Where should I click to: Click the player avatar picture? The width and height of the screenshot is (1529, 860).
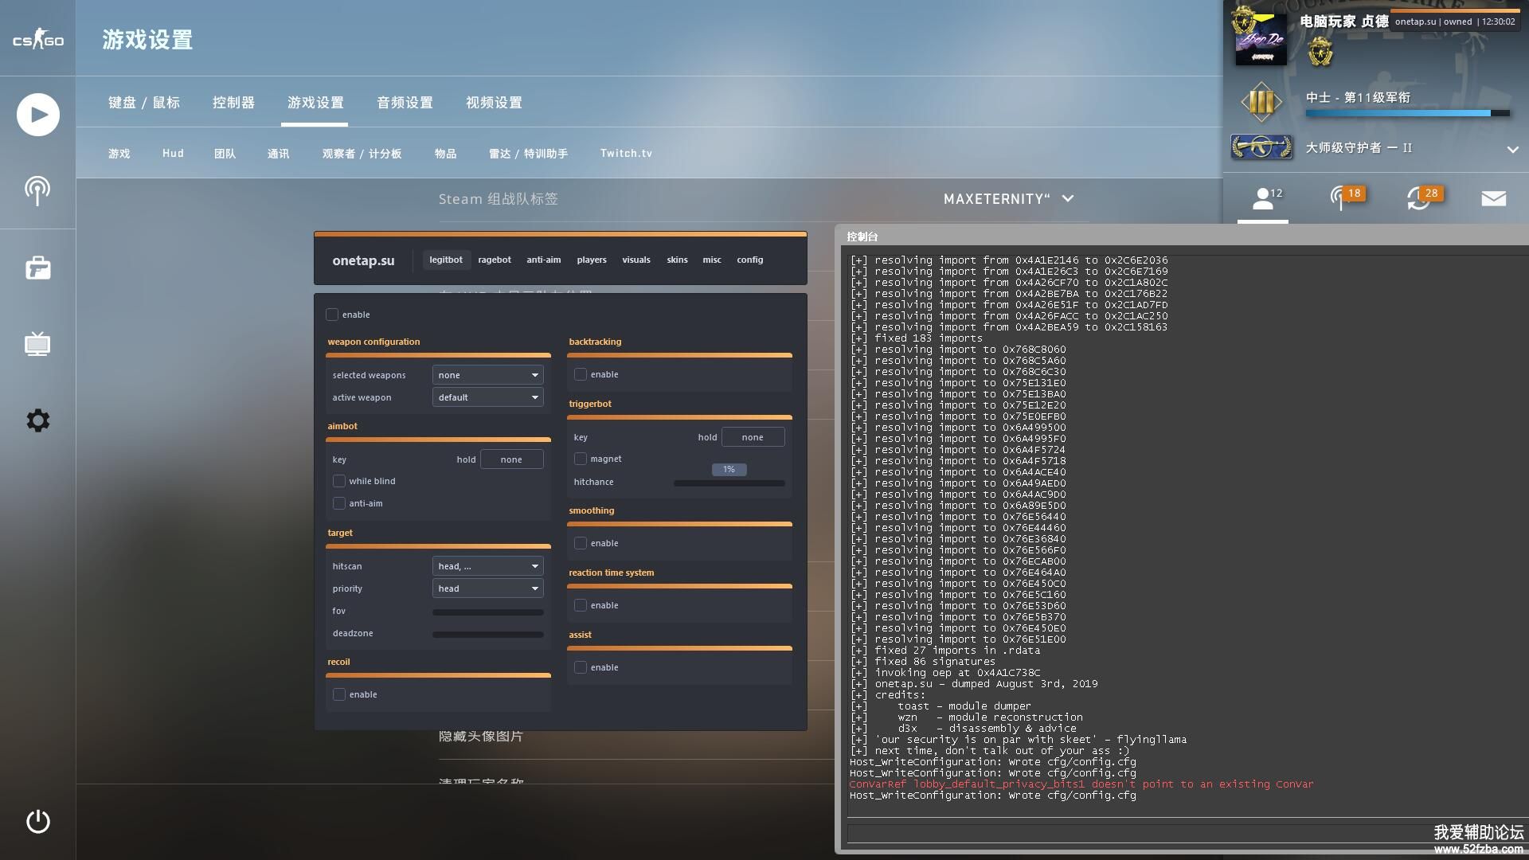(1260, 39)
